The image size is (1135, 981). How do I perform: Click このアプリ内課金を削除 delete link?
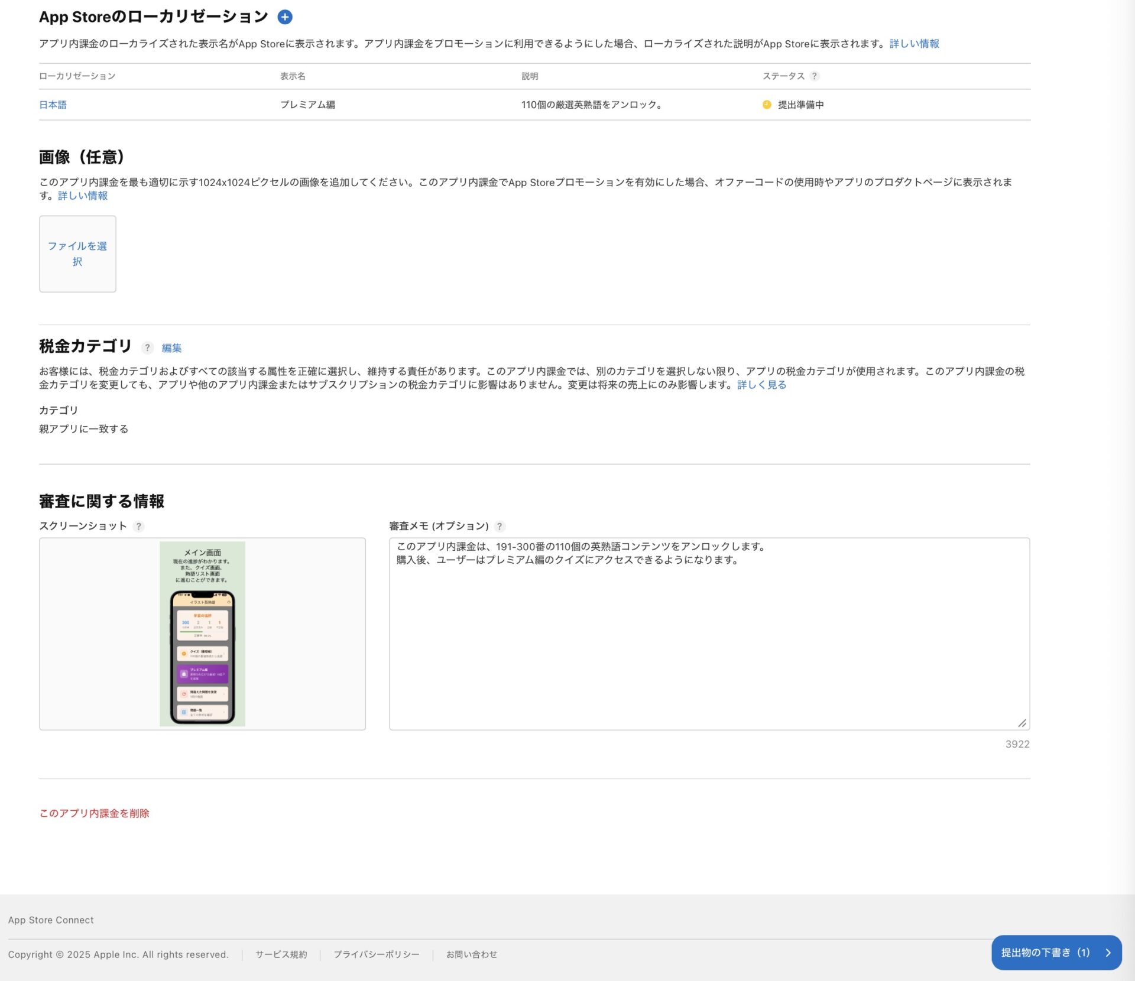point(94,813)
